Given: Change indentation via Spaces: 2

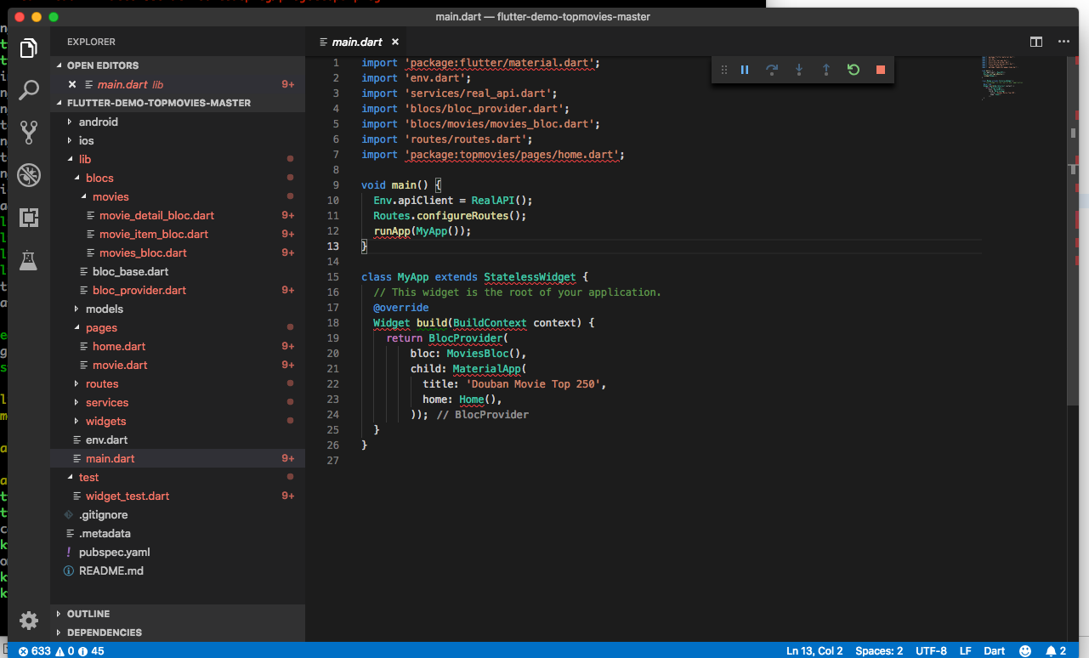Looking at the screenshot, I should tap(879, 651).
